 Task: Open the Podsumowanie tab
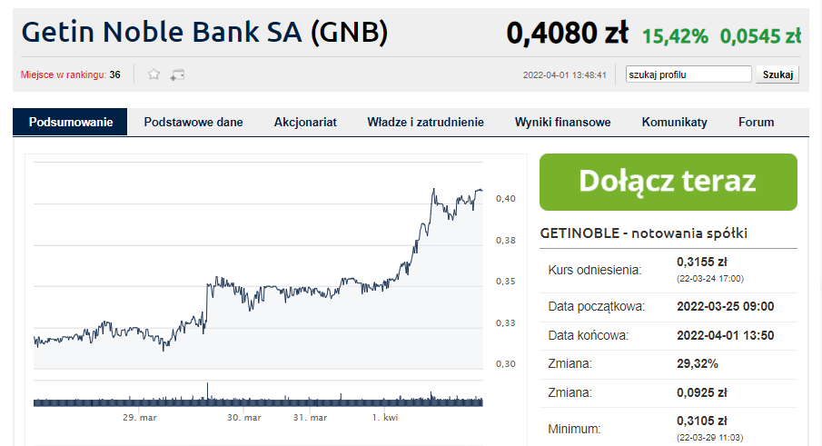tap(70, 122)
